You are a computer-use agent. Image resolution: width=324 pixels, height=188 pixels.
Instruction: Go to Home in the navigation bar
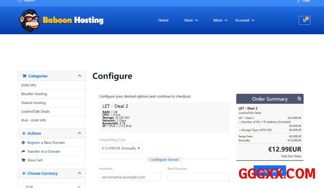coord(163,20)
